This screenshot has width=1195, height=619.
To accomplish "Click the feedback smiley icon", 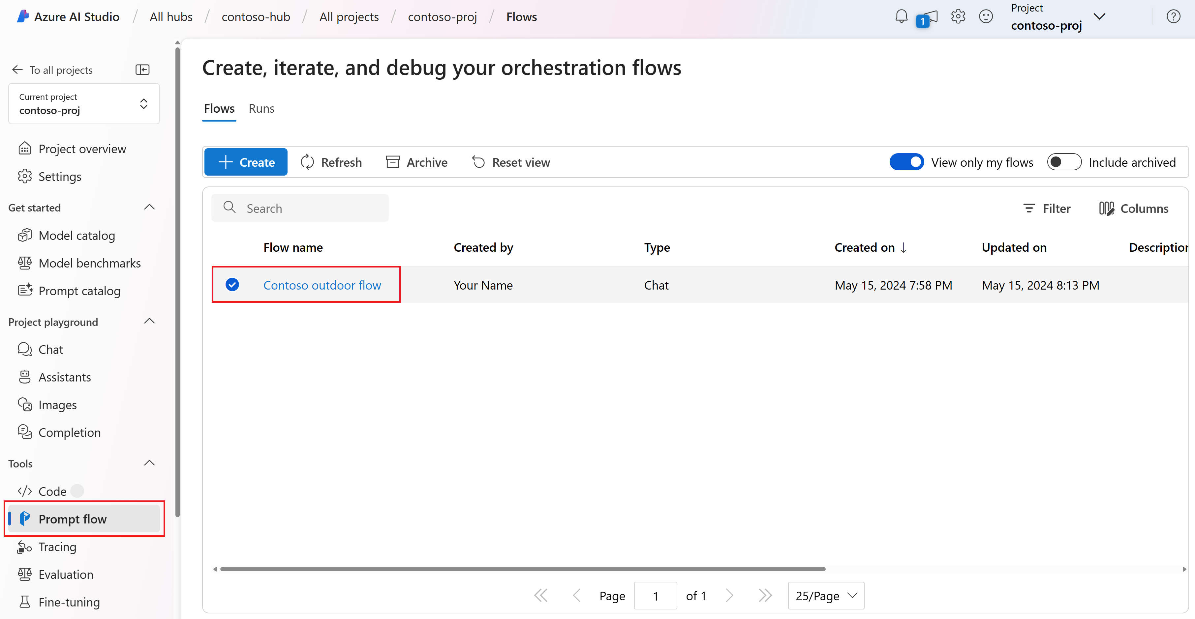I will (986, 17).
